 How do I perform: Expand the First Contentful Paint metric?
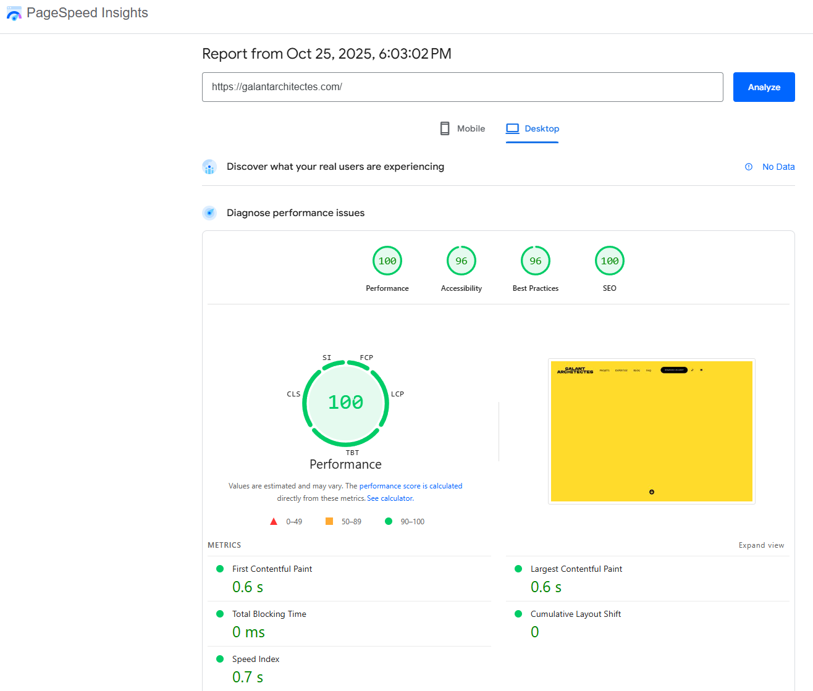coord(272,569)
